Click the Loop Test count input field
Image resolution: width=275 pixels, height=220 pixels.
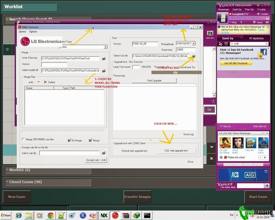tap(136, 67)
